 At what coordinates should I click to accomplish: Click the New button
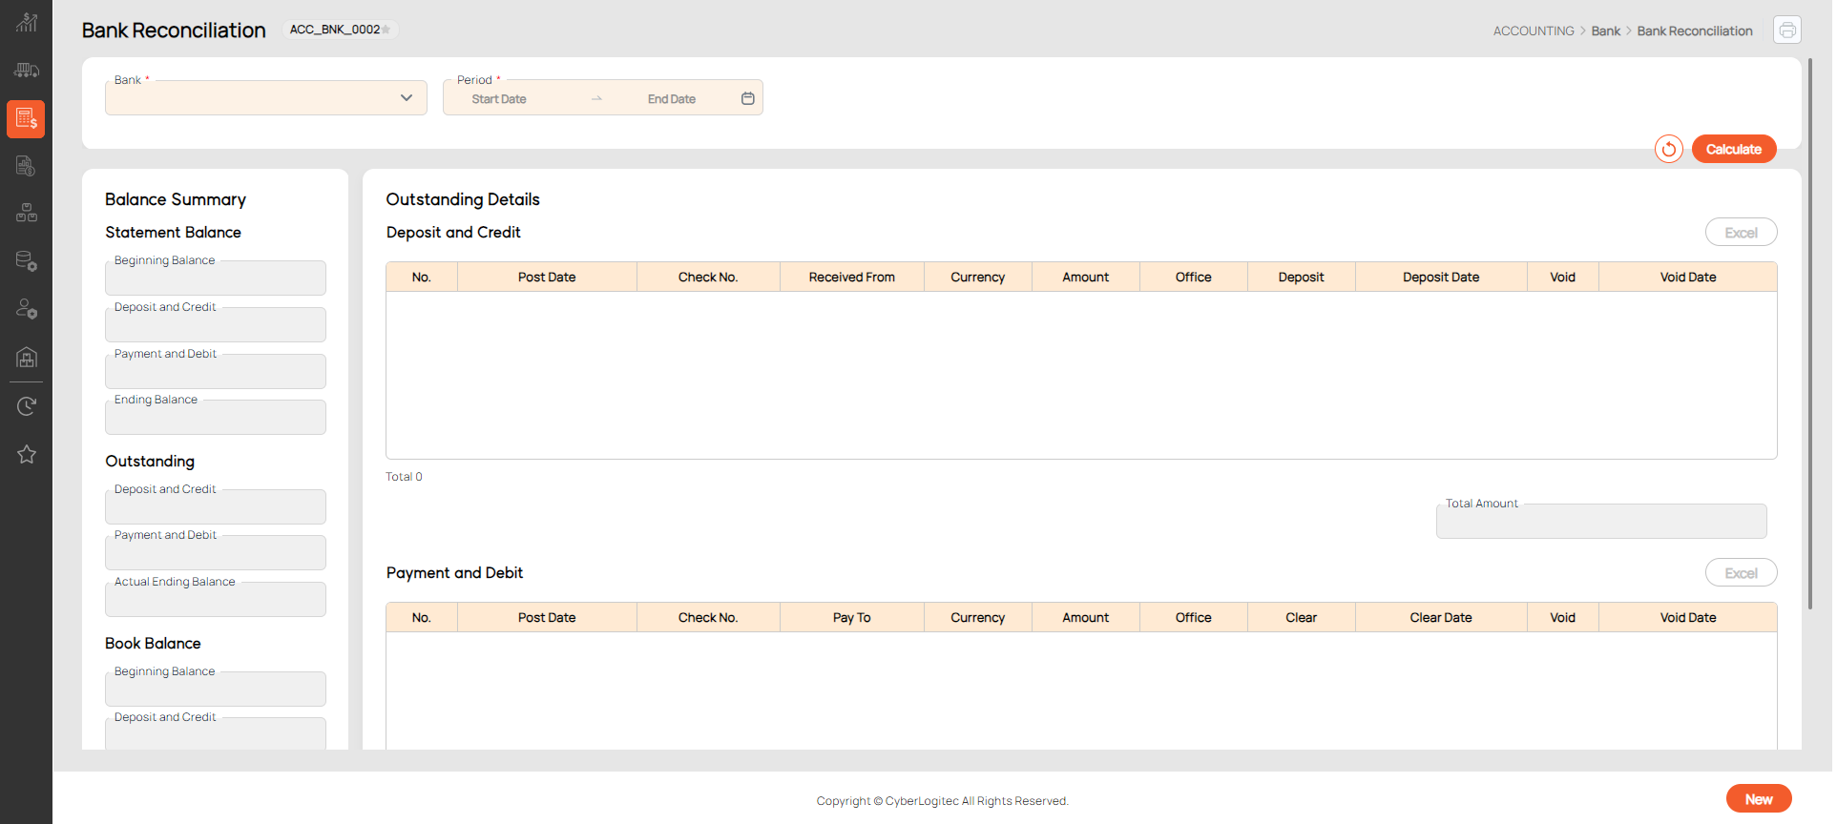click(x=1758, y=799)
